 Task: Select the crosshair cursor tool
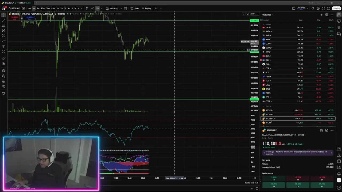point(3,15)
